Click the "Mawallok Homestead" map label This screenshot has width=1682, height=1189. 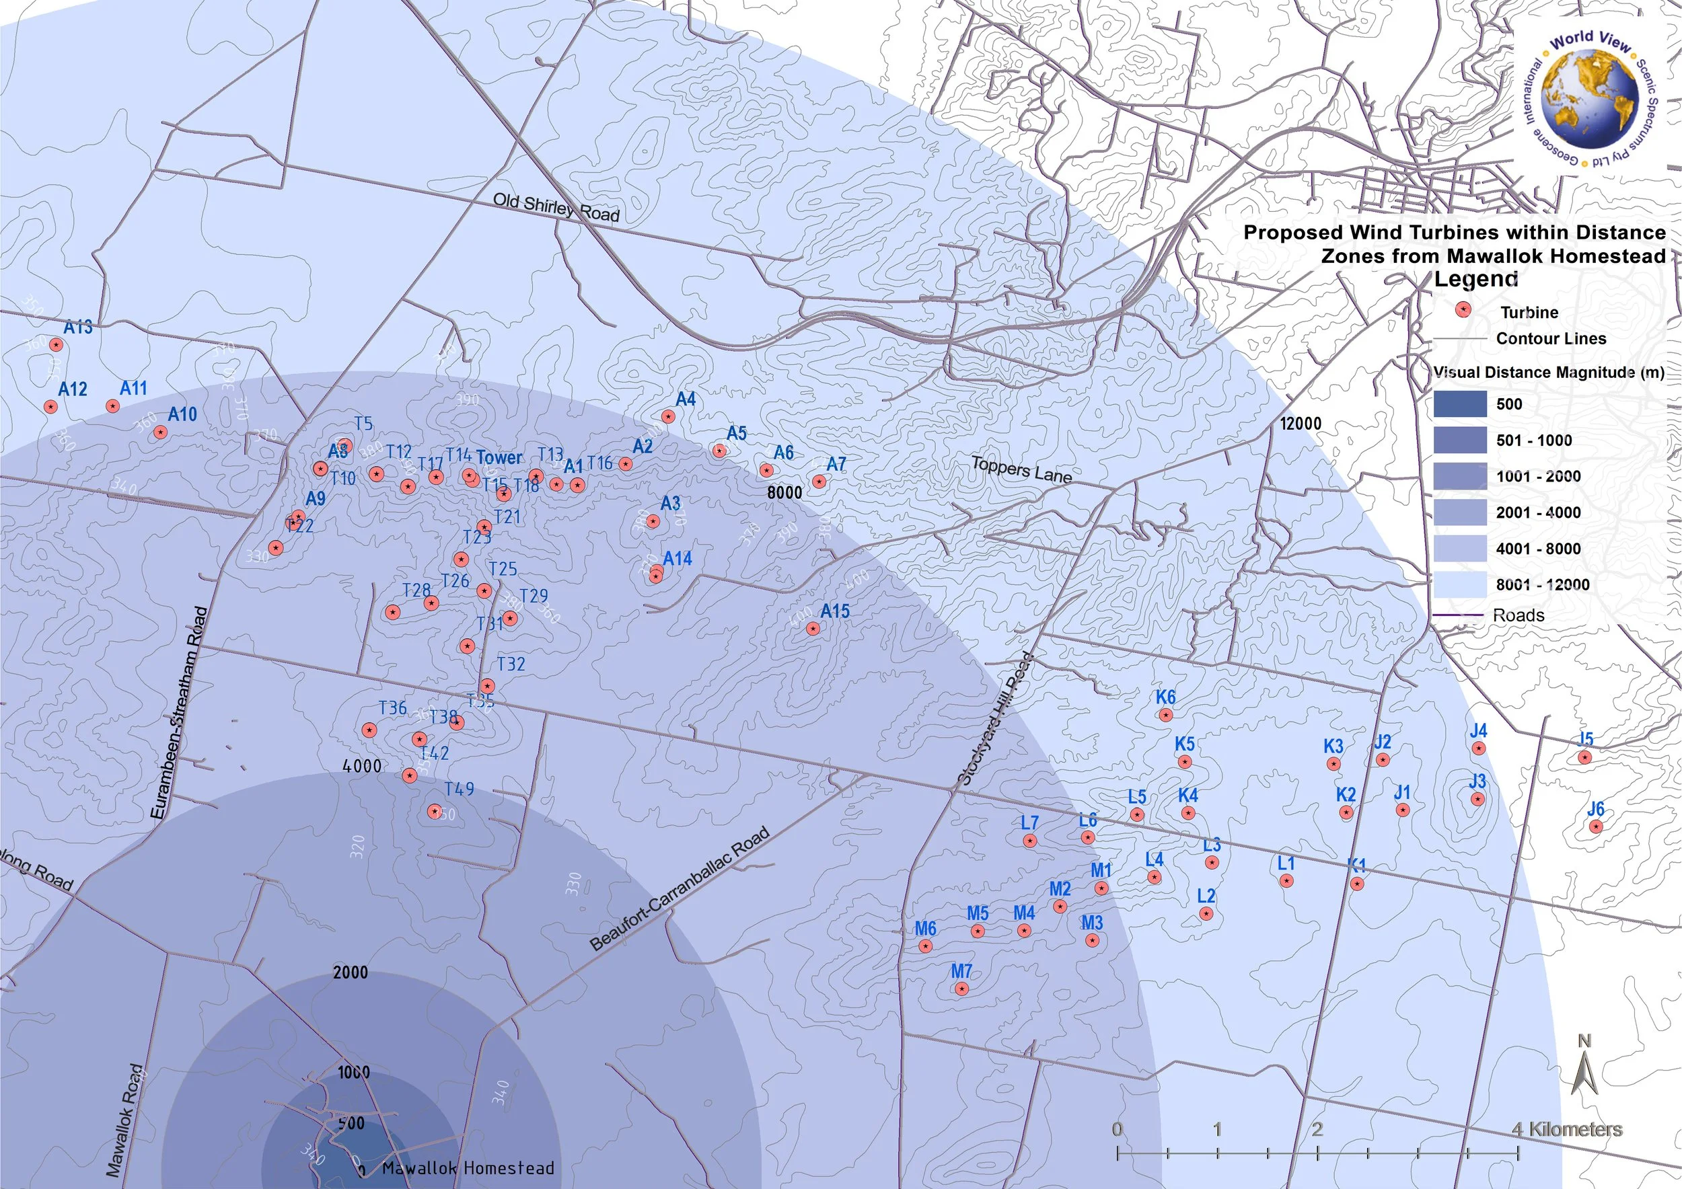click(x=468, y=1169)
